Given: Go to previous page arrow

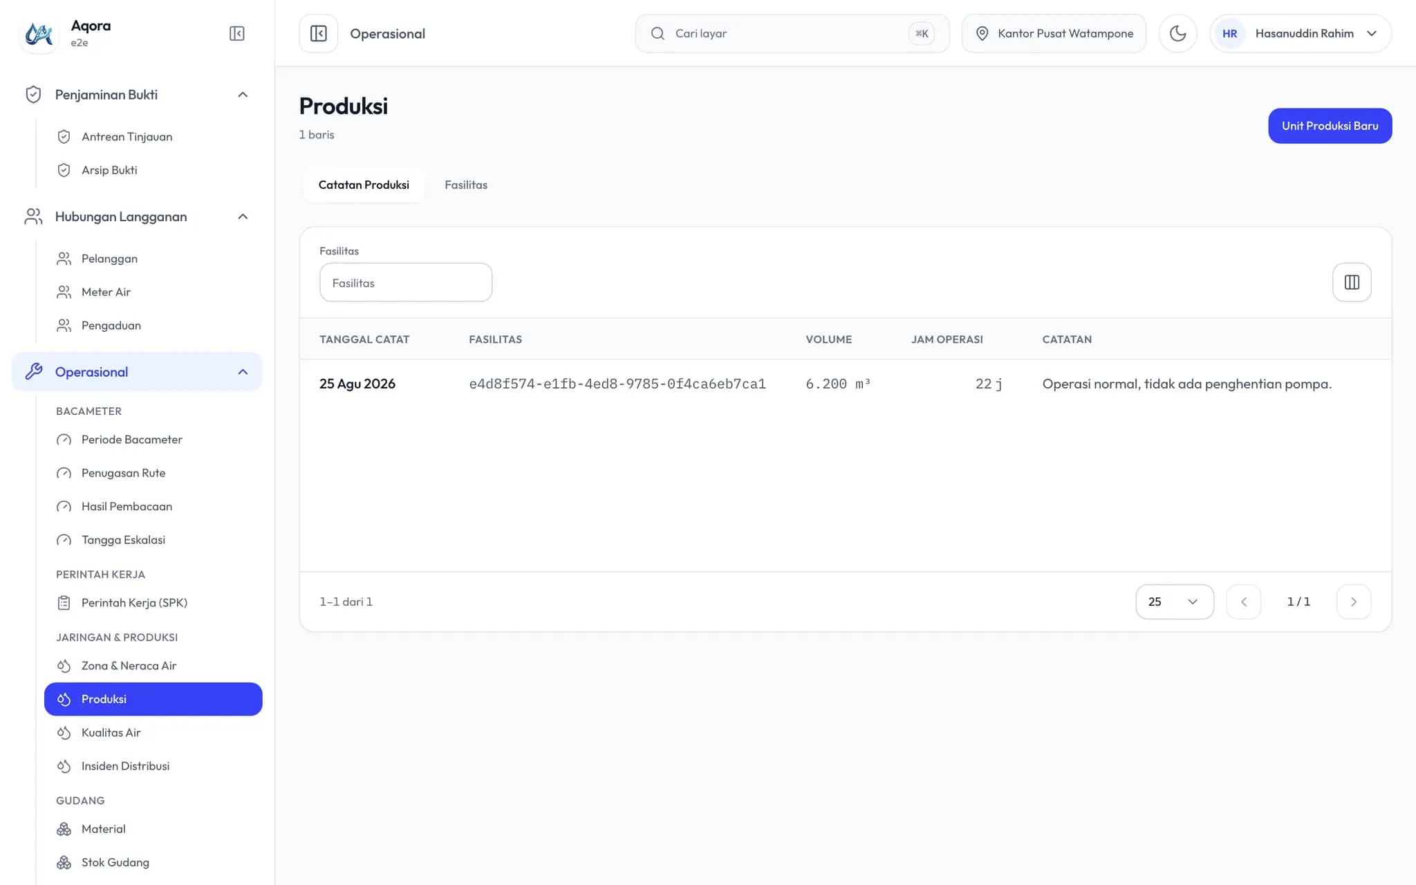Looking at the screenshot, I should click(1244, 602).
